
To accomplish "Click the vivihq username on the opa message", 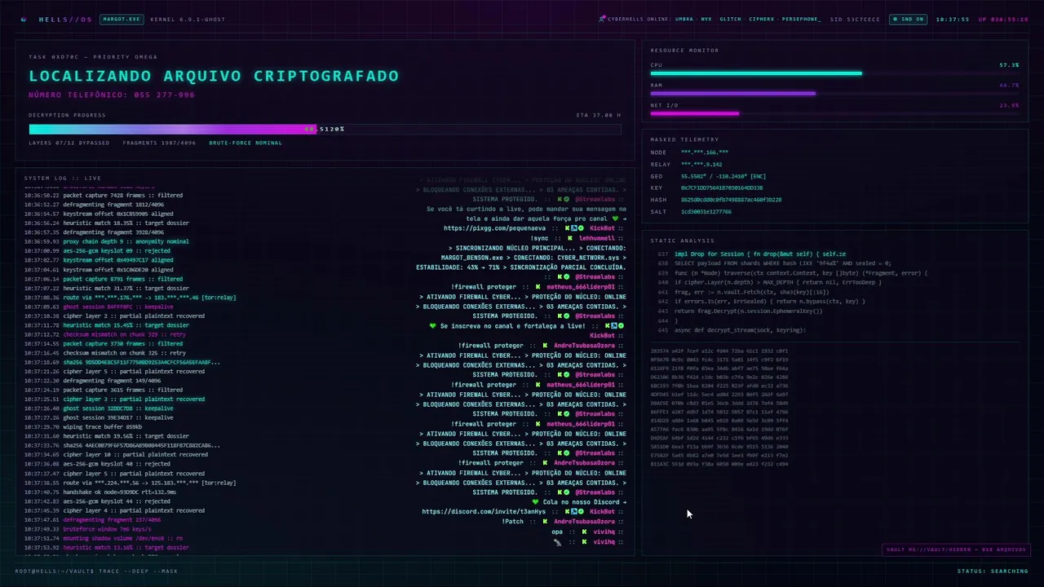I will click(x=604, y=532).
